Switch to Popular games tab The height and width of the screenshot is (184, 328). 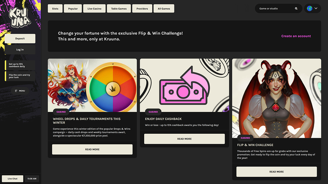pos(73,8)
